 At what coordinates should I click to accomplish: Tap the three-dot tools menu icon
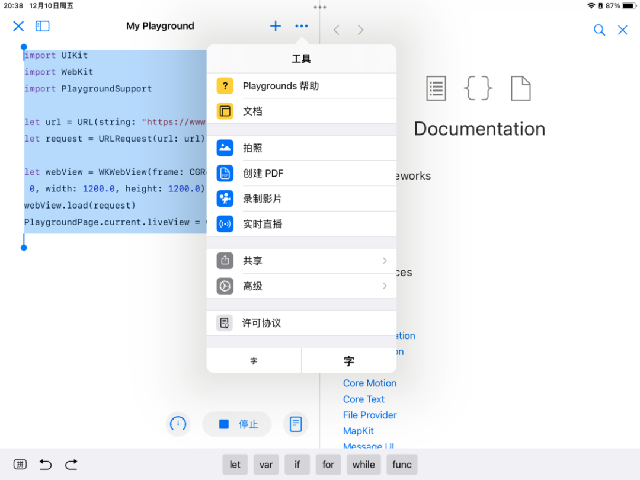pyautogui.click(x=301, y=26)
